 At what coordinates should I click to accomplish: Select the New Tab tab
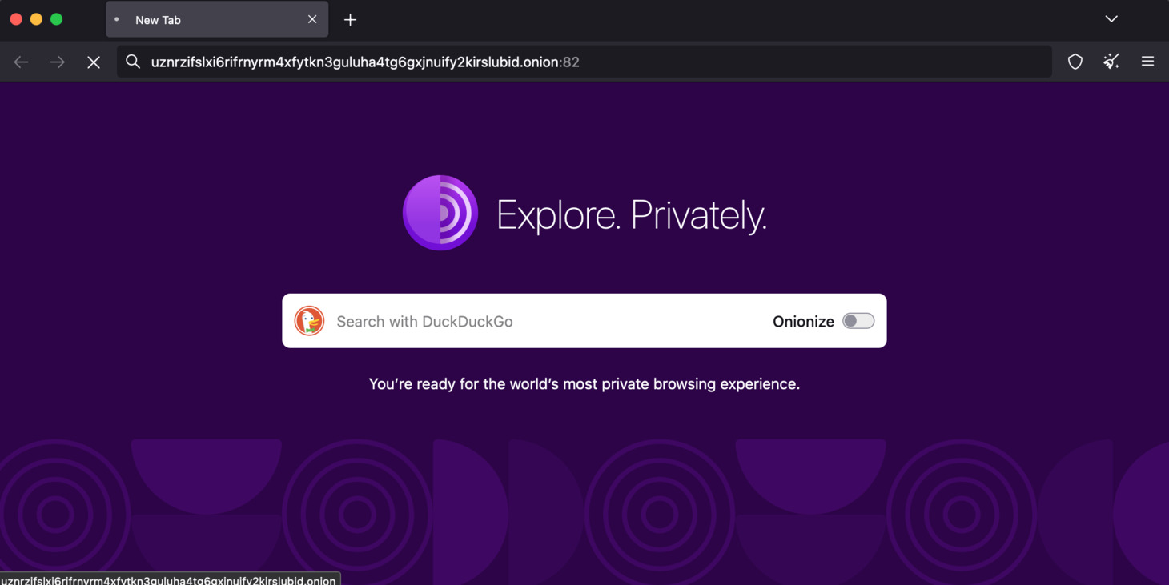point(217,19)
